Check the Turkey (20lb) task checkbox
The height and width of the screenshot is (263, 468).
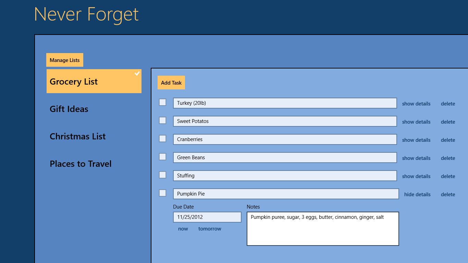[163, 102]
